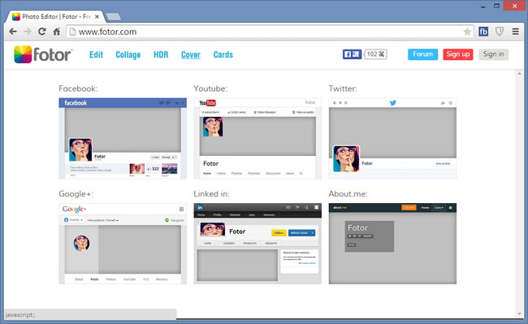The height and width of the screenshot is (324, 528).
Task: Click the shield extension icon
Action: point(500,32)
